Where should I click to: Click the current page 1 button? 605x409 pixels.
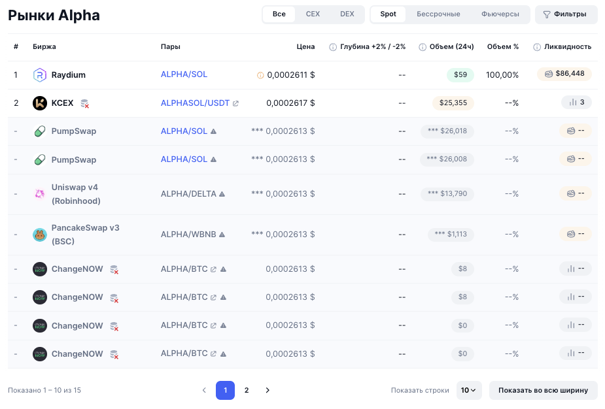(226, 390)
